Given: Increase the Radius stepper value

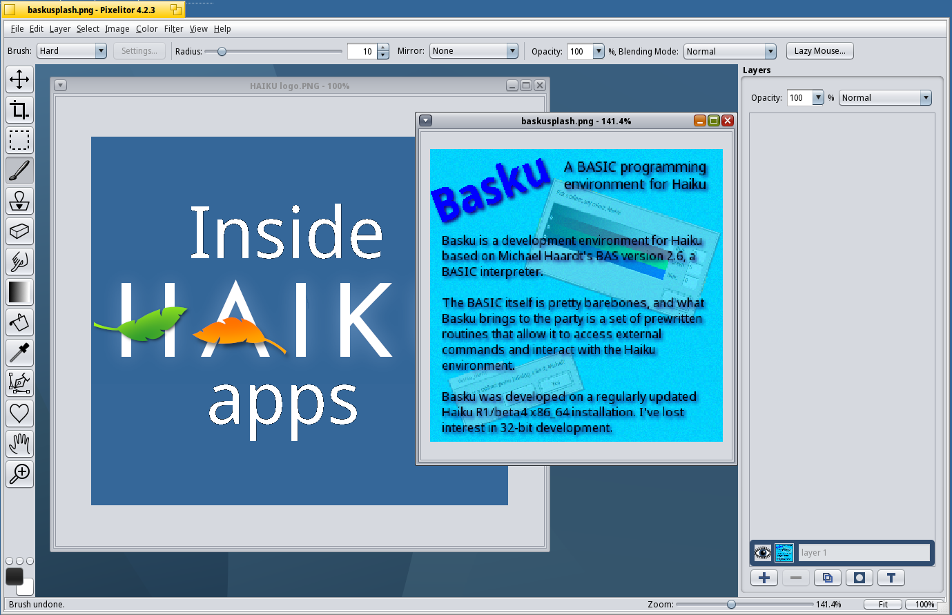Looking at the screenshot, I should click(383, 48).
